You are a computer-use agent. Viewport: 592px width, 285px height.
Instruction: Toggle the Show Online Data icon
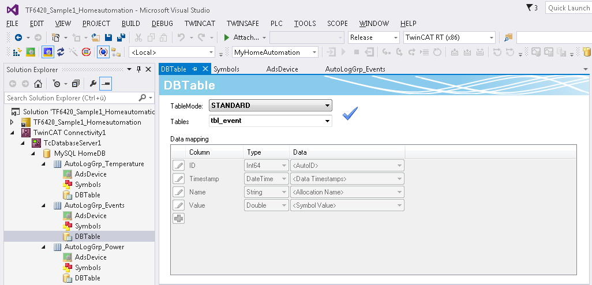(103, 52)
